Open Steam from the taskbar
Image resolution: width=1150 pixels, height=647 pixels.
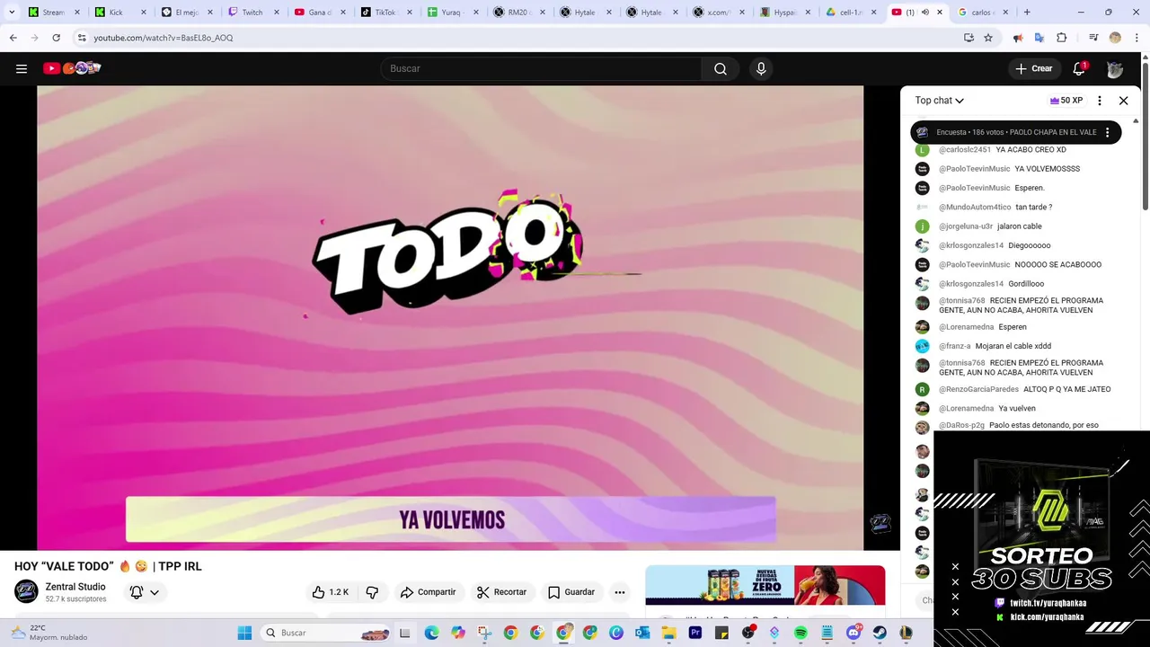(x=880, y=633)
